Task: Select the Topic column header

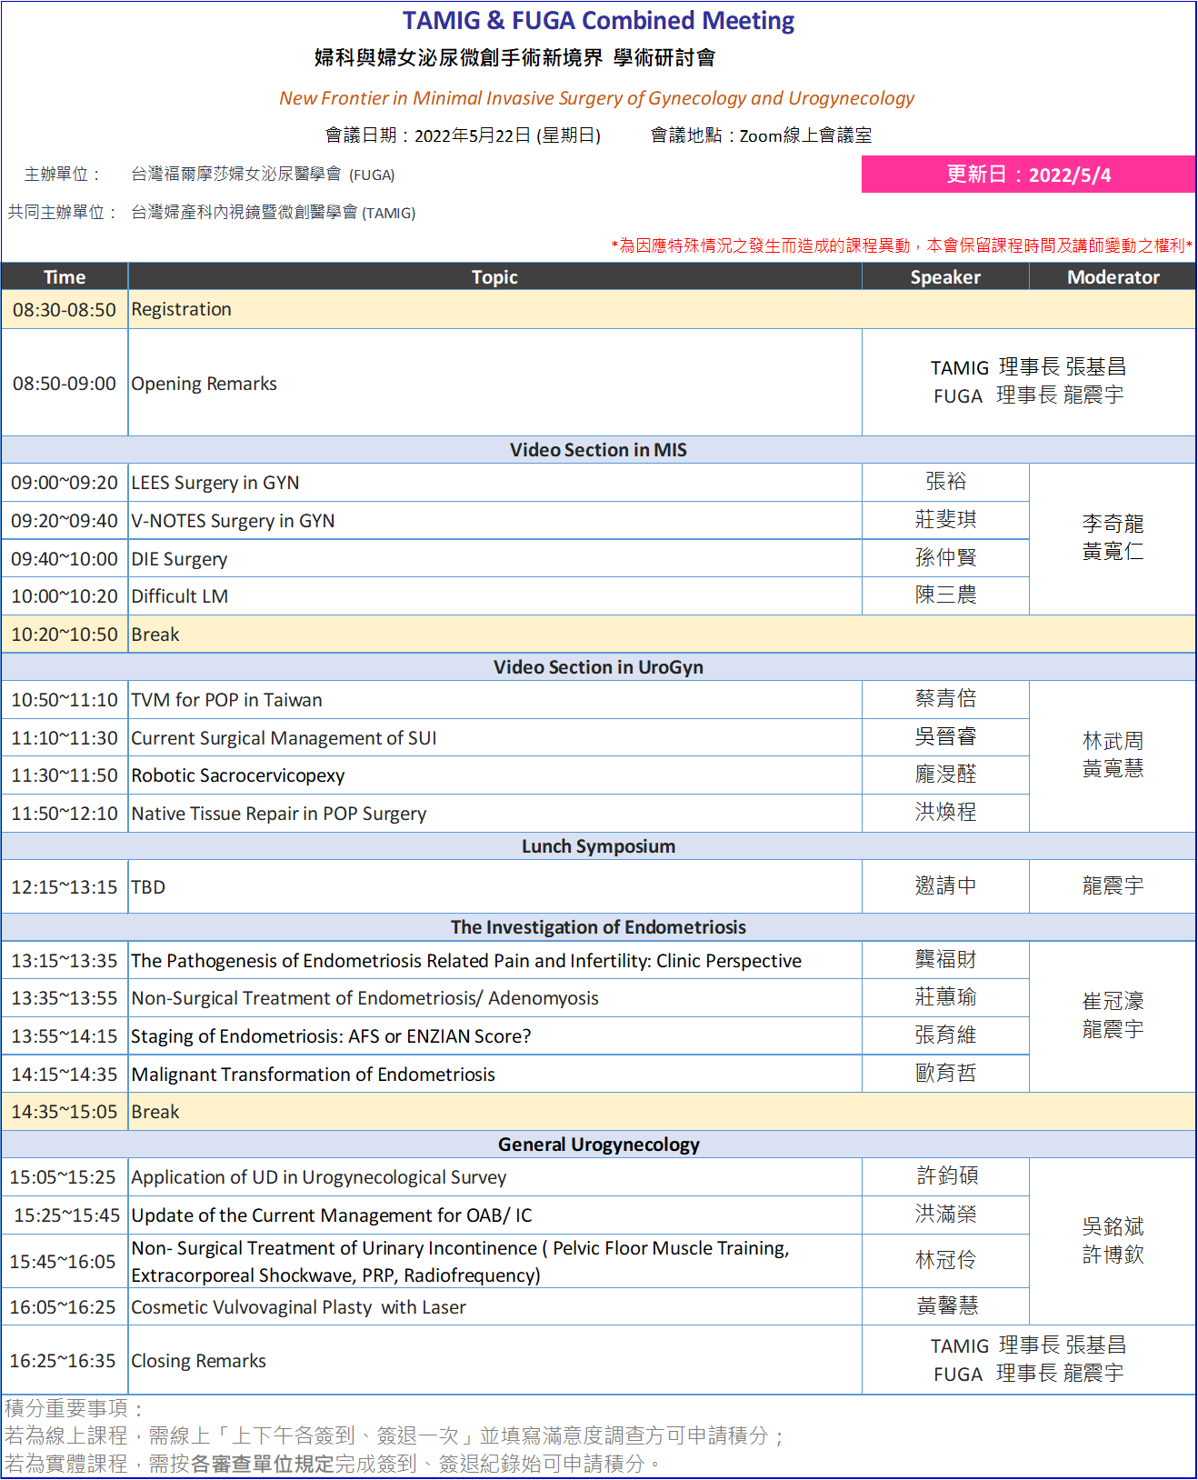Action: tap(494, 277)
